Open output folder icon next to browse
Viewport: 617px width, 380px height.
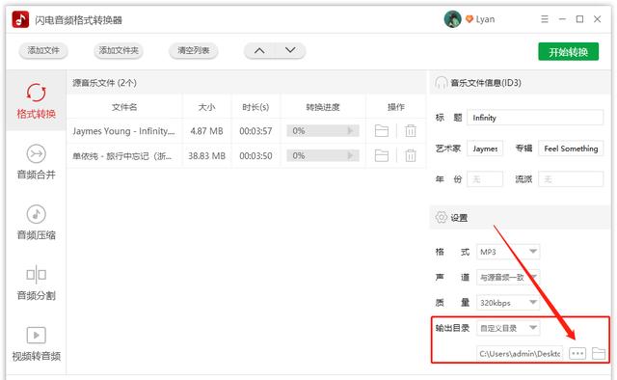point(599,354)
